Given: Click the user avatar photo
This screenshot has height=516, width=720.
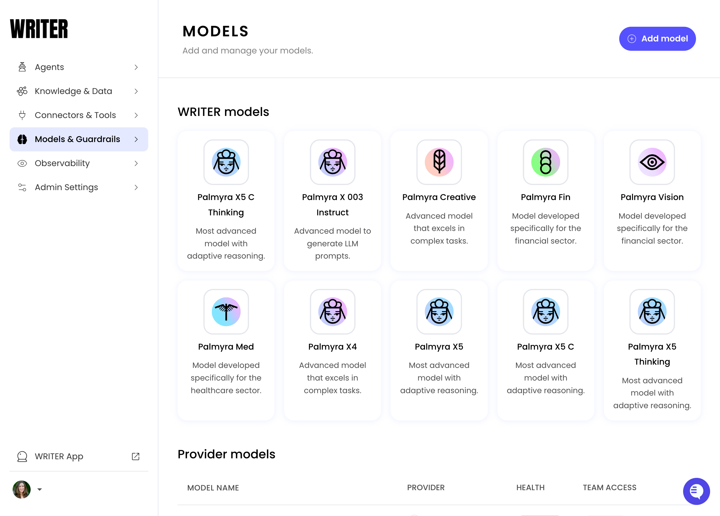Looking at the screenshot, I should click(22, 489).
